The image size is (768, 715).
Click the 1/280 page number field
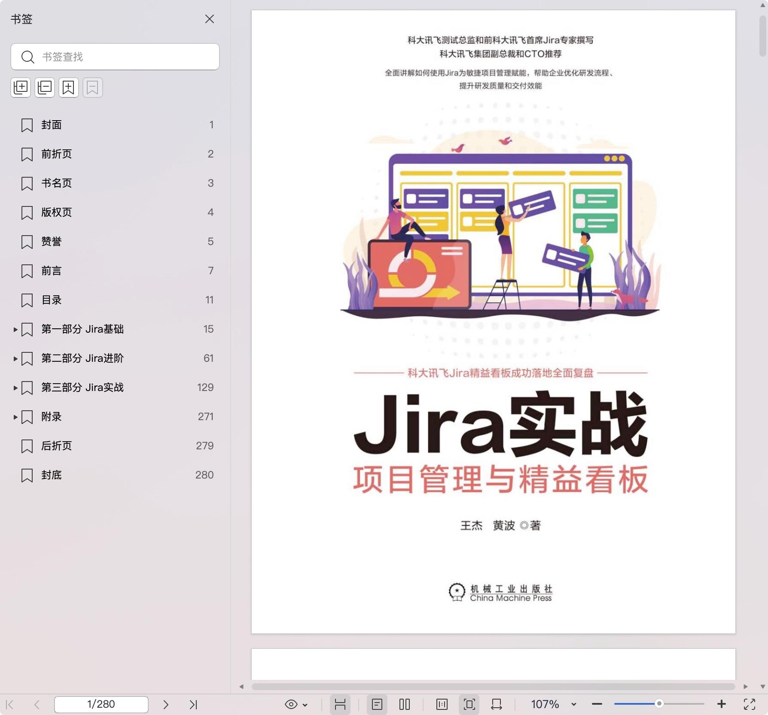pyautogui.click(x=101, y=704)
